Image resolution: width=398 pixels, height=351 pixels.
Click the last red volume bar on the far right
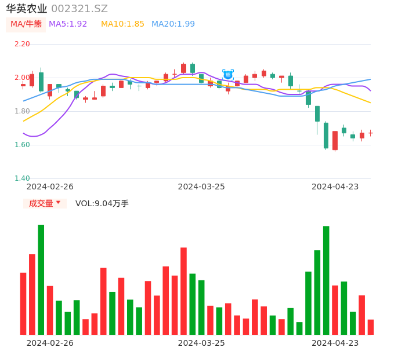tap(371, 327)
